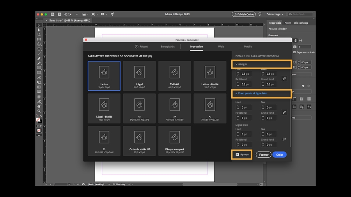Open the Démarrage workspace dropdown

(275, 14)
